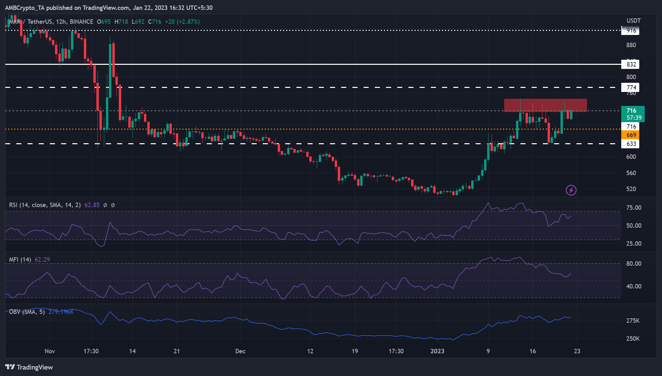
Task: Select the orange 669 price label
Action: click(630, 135)
